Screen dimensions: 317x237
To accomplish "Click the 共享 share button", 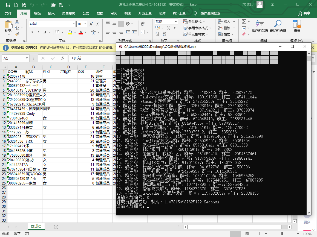I will coord(304,13).
